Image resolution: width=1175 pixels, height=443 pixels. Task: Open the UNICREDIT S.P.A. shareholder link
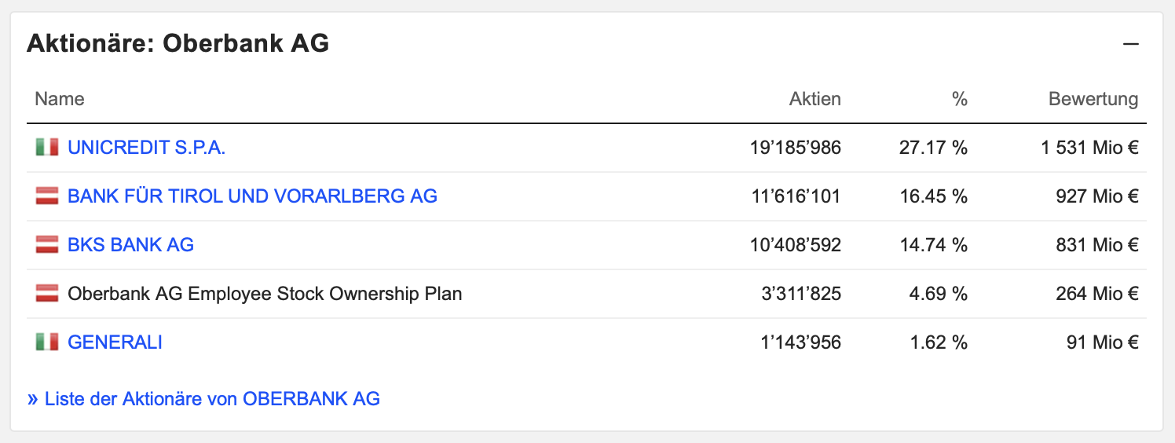tap(147, 148)
